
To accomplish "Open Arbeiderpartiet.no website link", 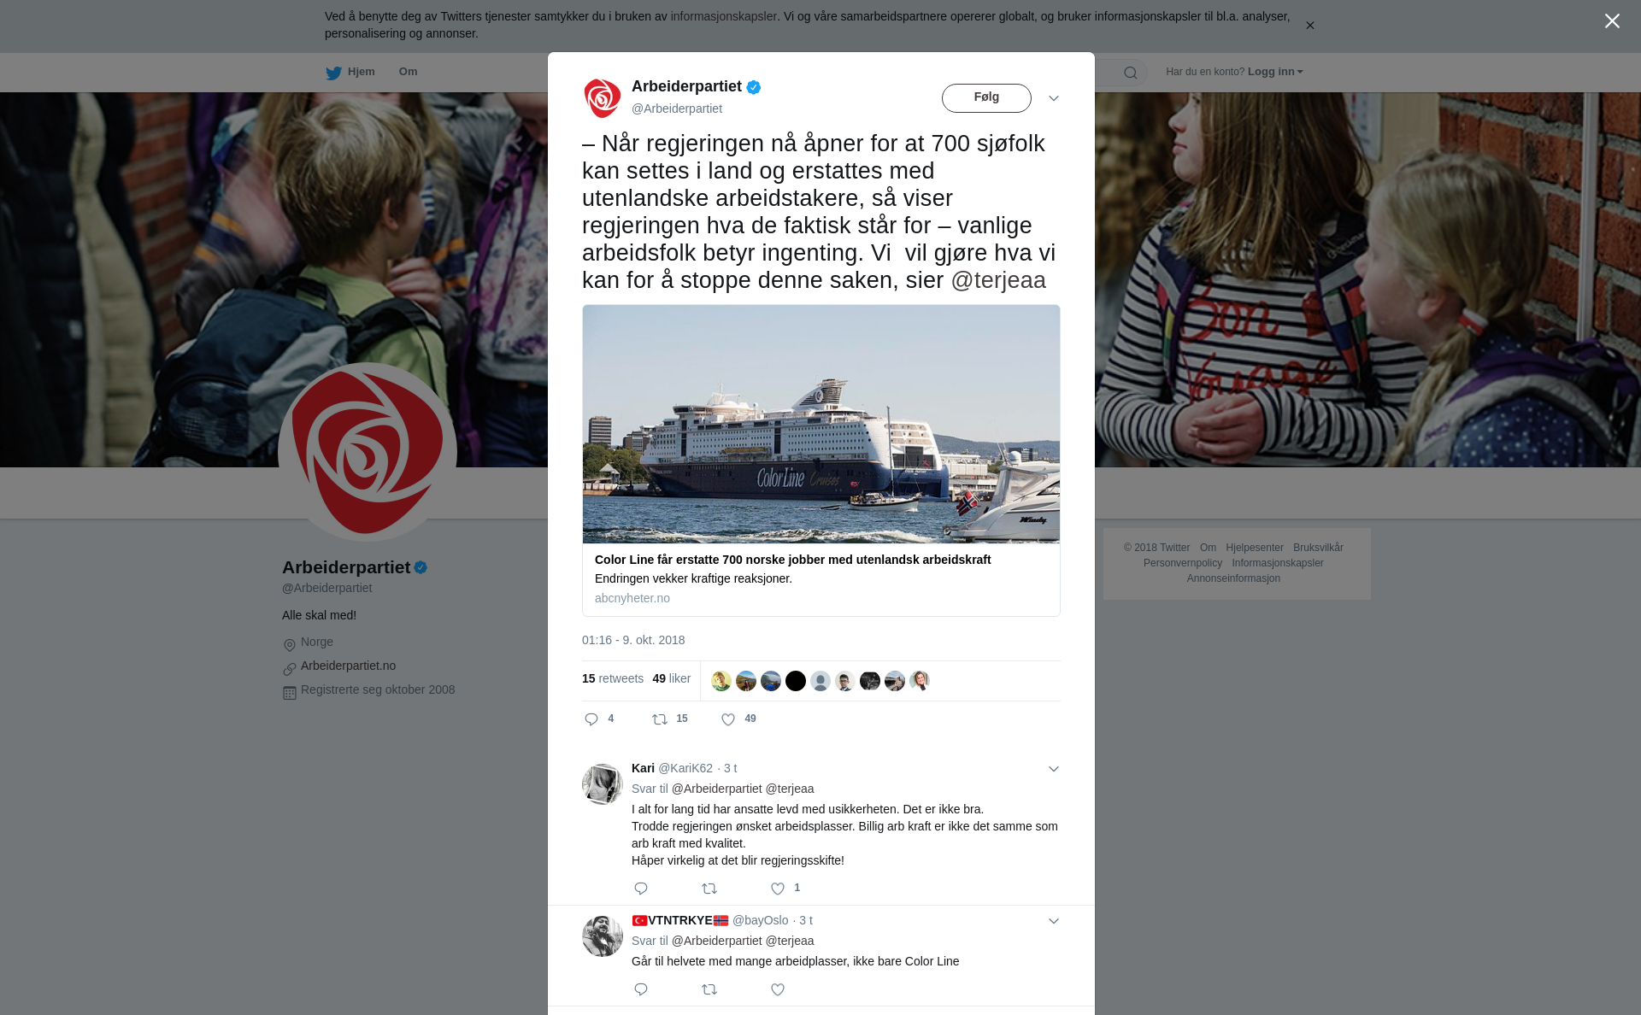I will pyautogui.click(x=348, y=666).
